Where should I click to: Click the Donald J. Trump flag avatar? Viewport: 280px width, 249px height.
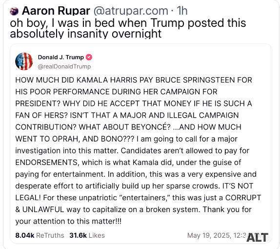(24, 62)
